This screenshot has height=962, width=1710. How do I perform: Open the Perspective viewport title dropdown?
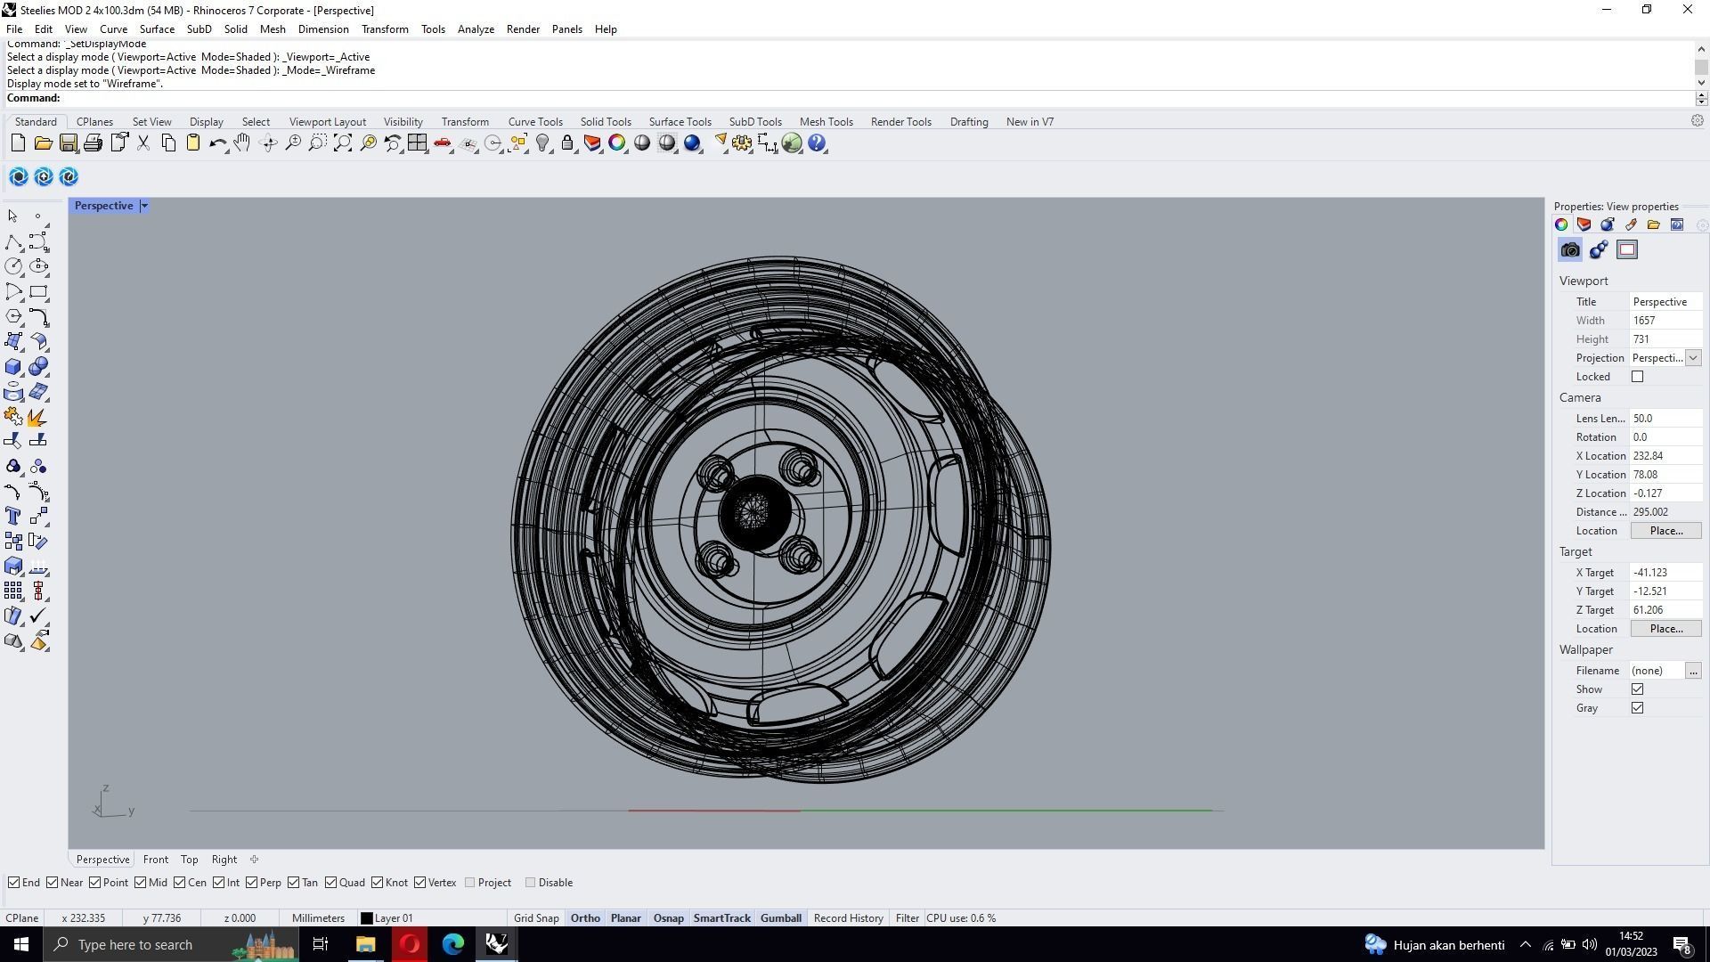[144, 206]
